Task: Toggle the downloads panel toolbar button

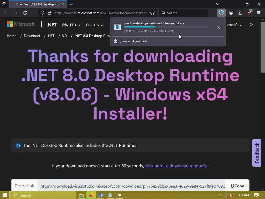Action: [x=222, y=13]
